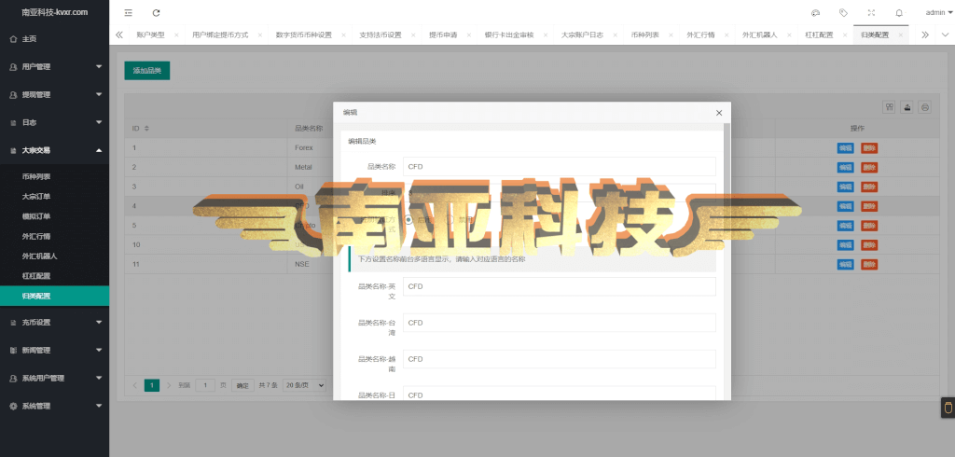
Task: Open notifications bell icon
Action: coord(899,12)
